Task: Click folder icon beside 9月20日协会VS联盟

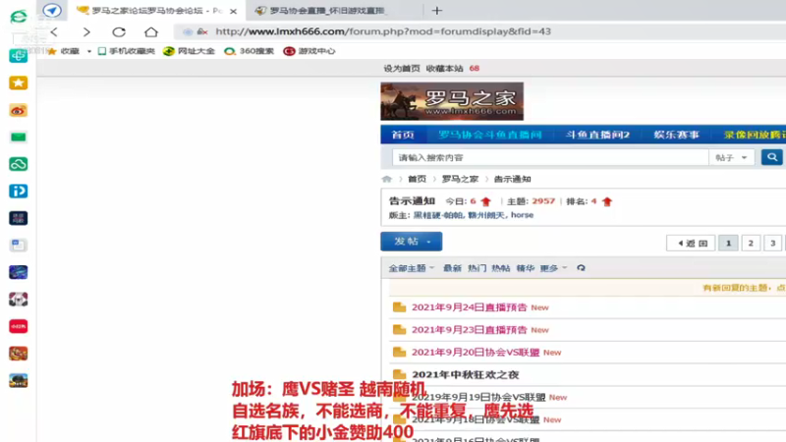Action: pos(400,352)
